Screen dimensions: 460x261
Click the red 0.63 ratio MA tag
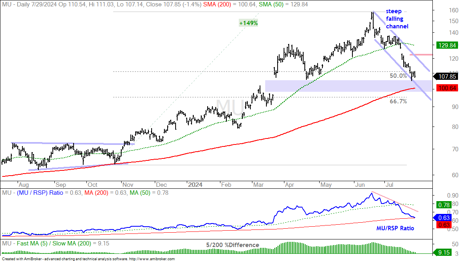[x=444, y=225]
